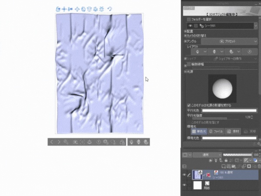261x196 pixels.
Task: Hide the 用紙 layer with its eye icon
Action: 184,185
